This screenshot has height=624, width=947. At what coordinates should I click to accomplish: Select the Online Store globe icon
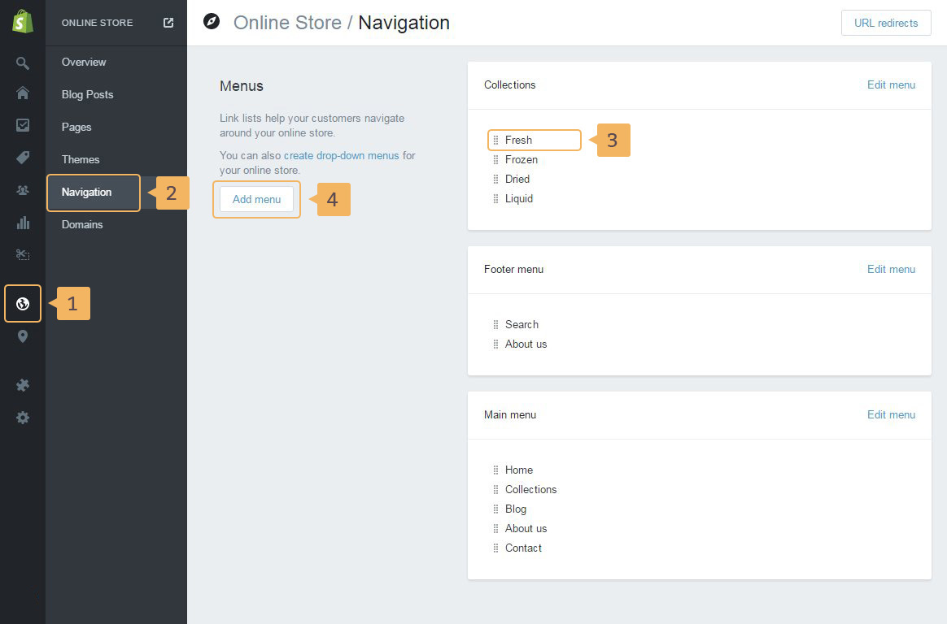[x=23, y=304]
